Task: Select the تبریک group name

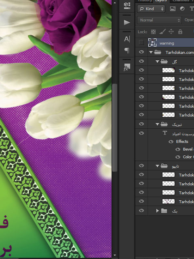Action: [x=177, y=124]
